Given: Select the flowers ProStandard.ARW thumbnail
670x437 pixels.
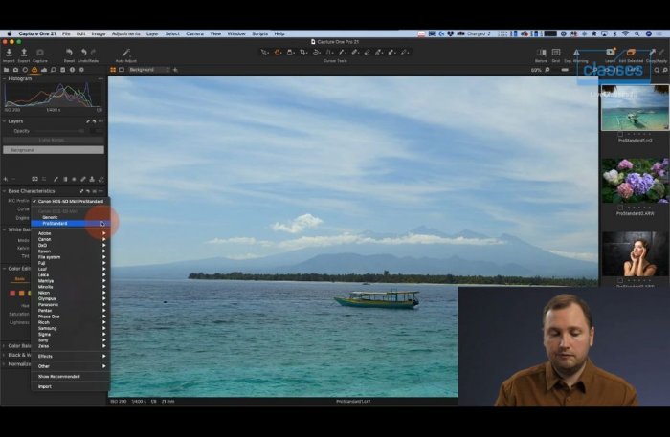Looking at the screenshot, I should pos(635,181).
